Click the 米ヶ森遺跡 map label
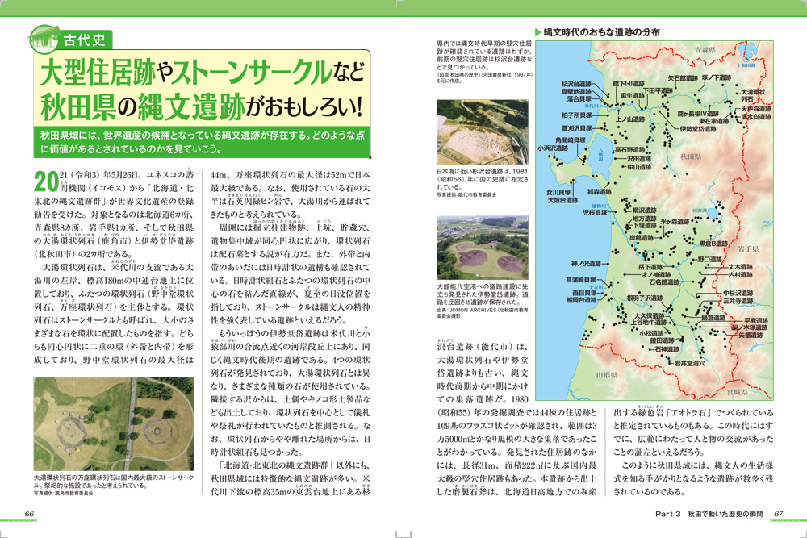 (675, 221)
